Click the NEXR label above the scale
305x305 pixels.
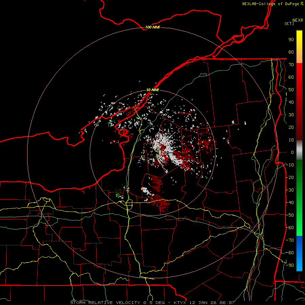coord(298,20)
